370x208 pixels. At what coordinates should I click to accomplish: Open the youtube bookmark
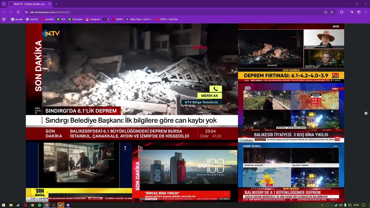(x=47, y=19)
